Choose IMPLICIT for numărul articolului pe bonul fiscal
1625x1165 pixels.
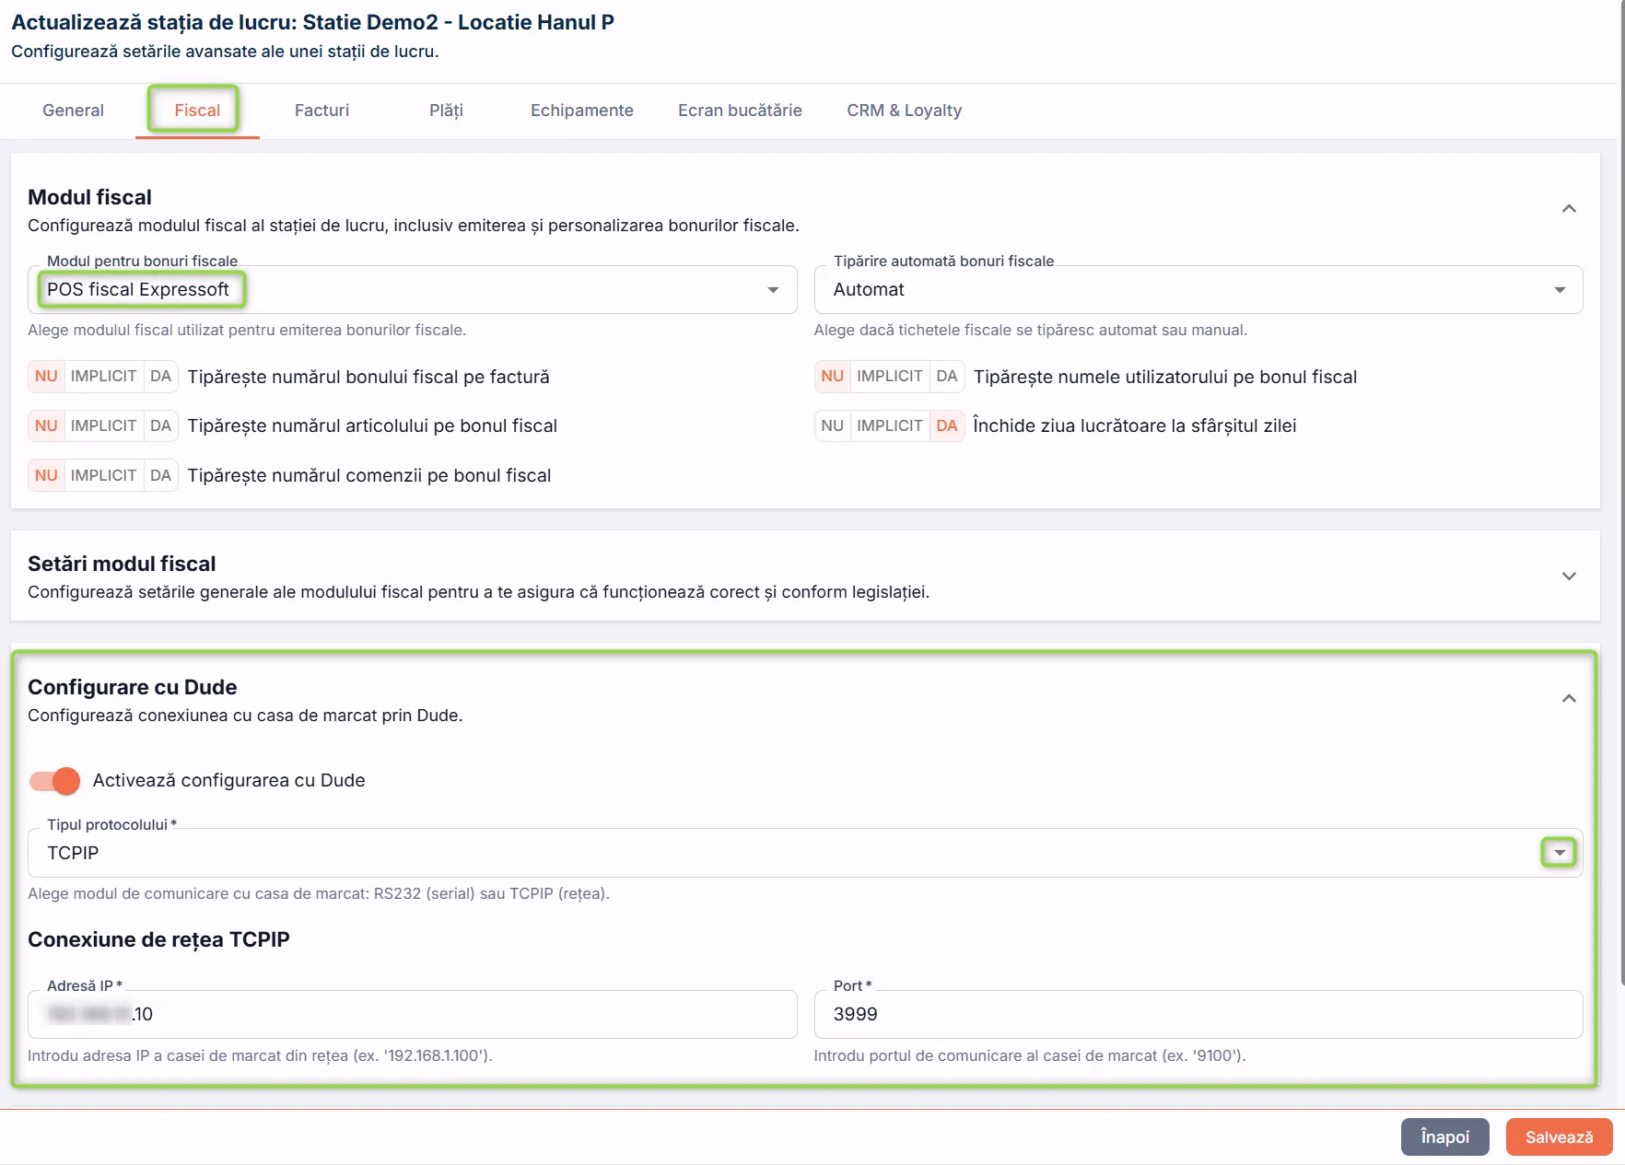point(103,426)
